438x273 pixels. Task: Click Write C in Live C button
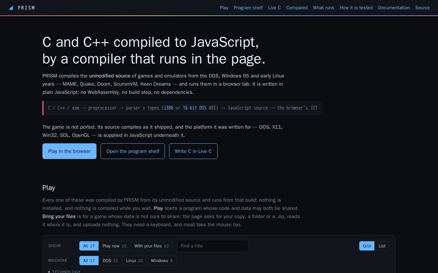click(x=193, y=151)
